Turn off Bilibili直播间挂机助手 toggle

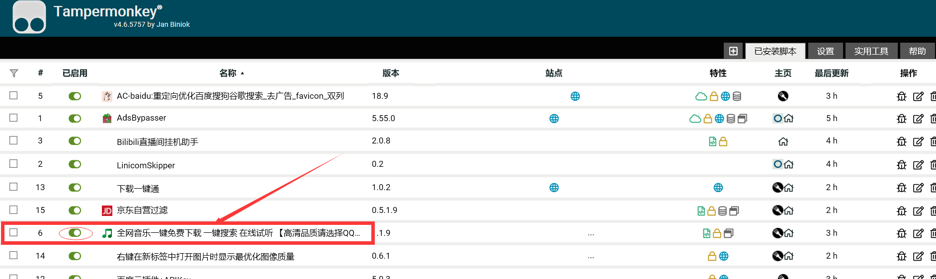75,140
